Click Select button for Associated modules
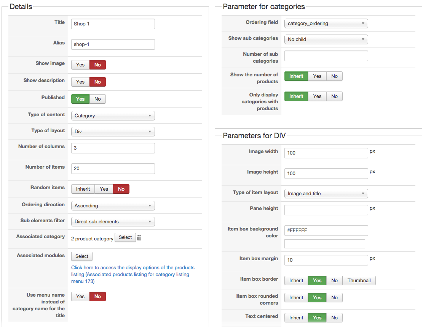423x327 pixels. click(82, 257)
